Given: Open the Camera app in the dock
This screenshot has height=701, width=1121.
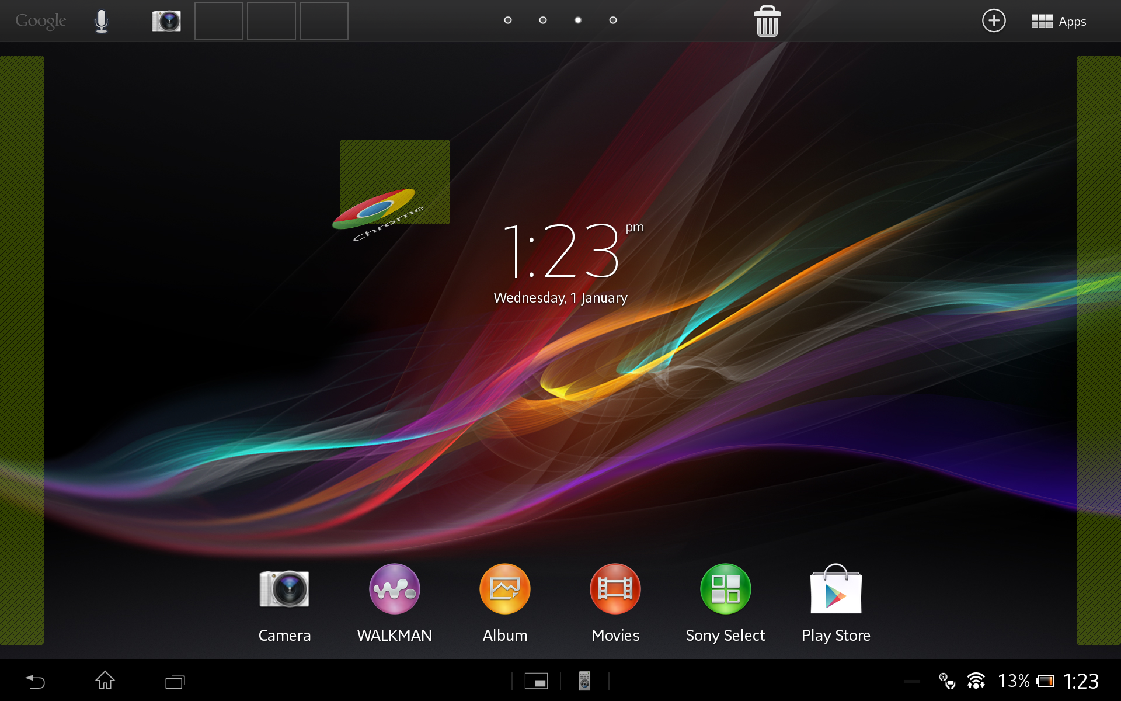Looking at the screenshot, I should (284, 603).
